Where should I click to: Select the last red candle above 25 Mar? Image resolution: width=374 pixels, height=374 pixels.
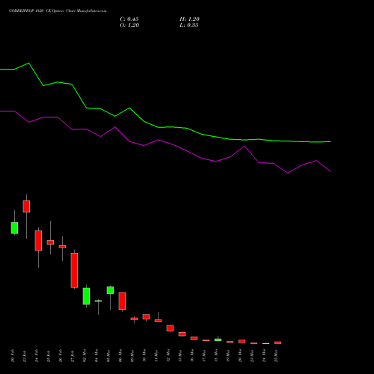[278, 343]
